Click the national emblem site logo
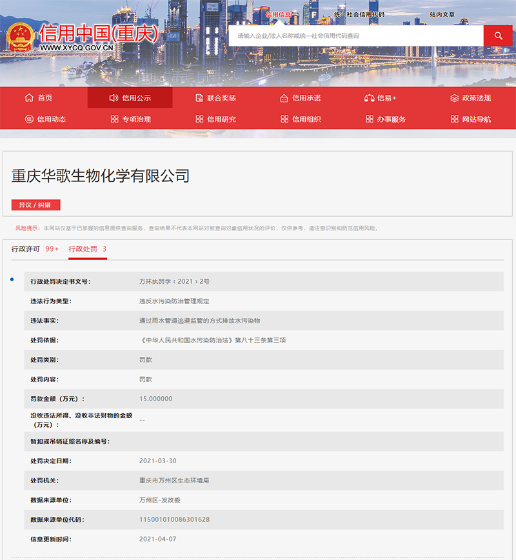516x560 pixels. [x=20, y=37]
